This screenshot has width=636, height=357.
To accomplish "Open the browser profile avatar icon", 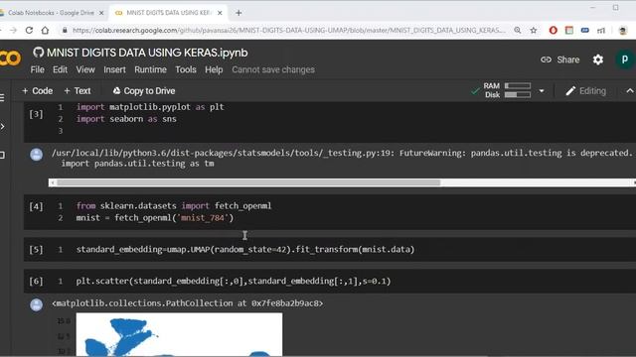I will coord(623,31).
